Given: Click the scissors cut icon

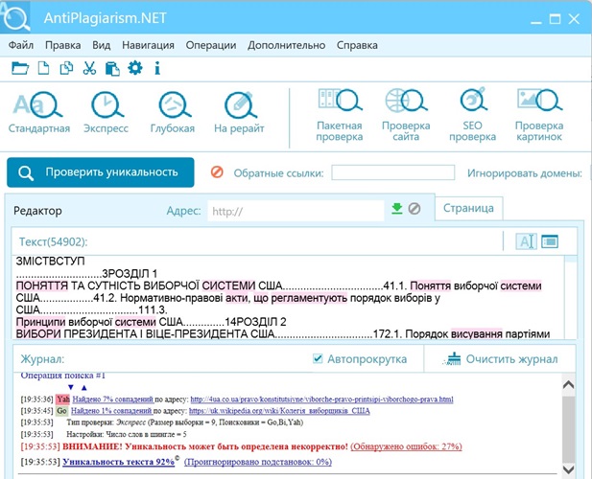Looking at the screenshot, I should 89,68.
